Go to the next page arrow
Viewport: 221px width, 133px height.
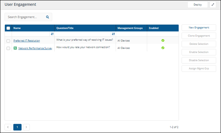click(x=26, y=127)
